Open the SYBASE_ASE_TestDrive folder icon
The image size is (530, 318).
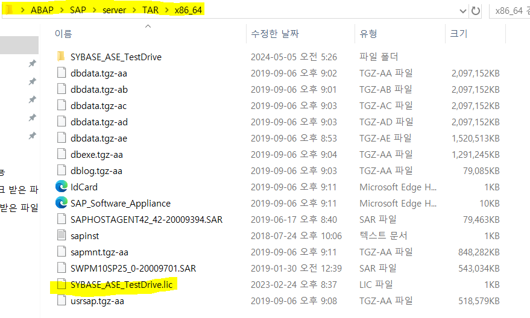[61, 57]
